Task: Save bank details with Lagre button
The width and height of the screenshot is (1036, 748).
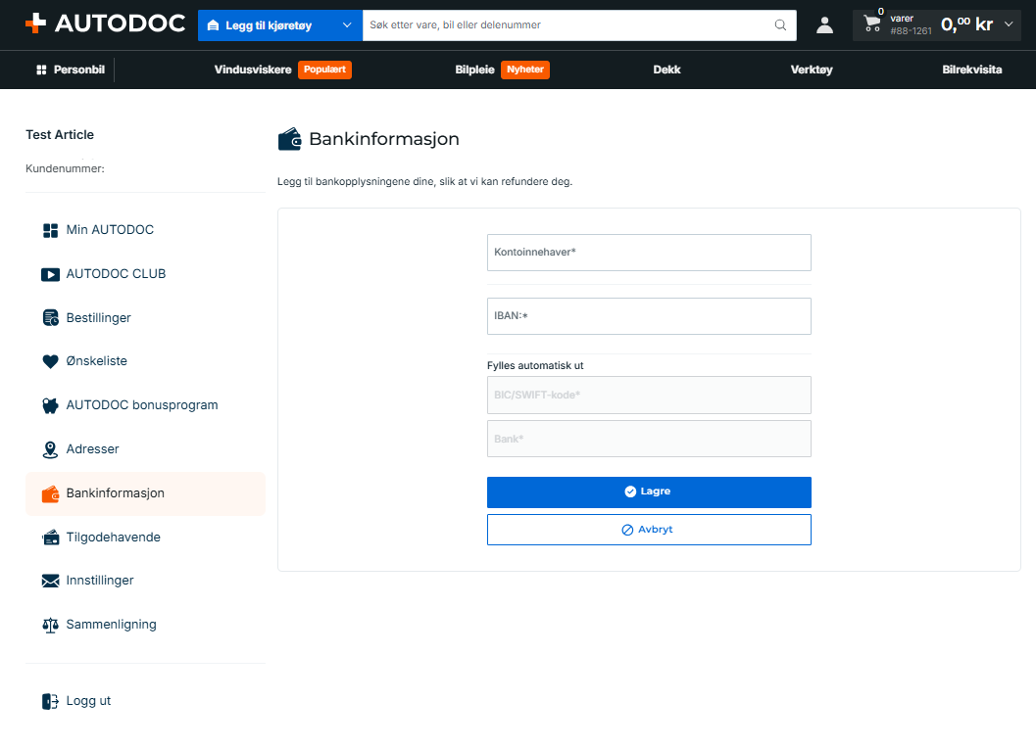Action: point(649,492)
